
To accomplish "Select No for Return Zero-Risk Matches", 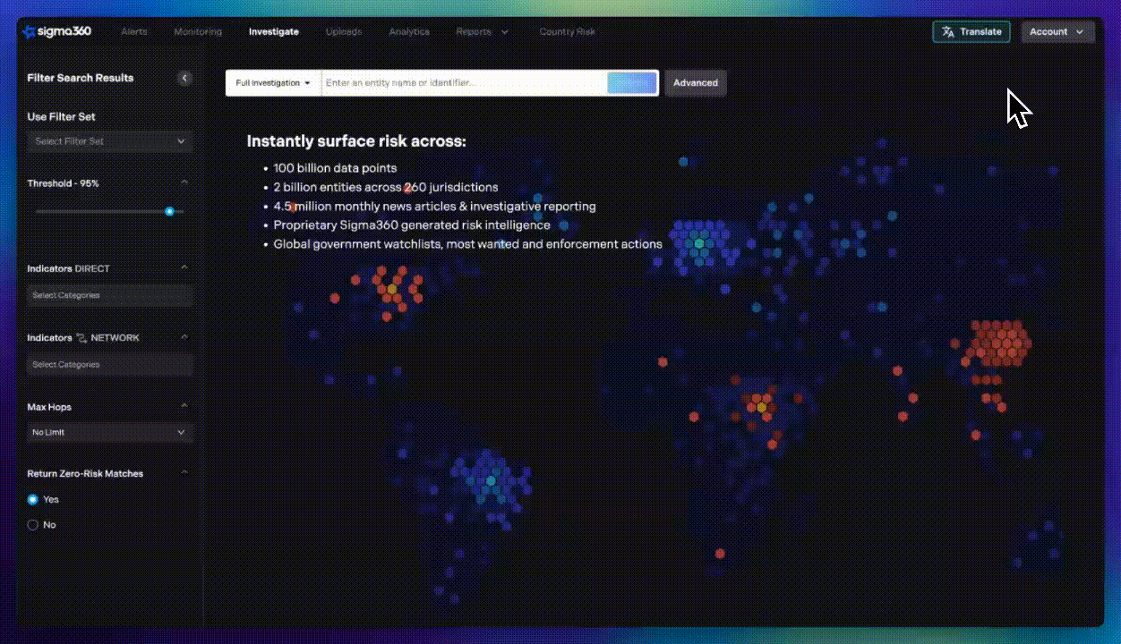I will (33, 525).
